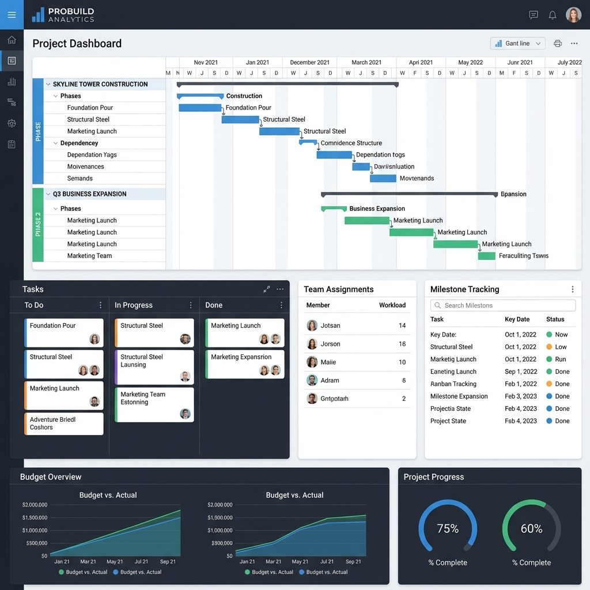Open chat messages icon in top bar
The image size is (590, 590).
(x=533, y=15)
